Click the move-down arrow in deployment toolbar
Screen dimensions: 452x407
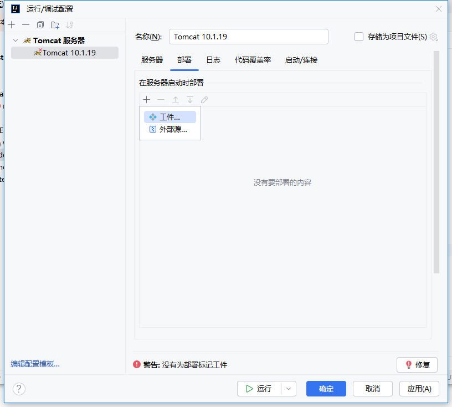click(x=189, y=99)
